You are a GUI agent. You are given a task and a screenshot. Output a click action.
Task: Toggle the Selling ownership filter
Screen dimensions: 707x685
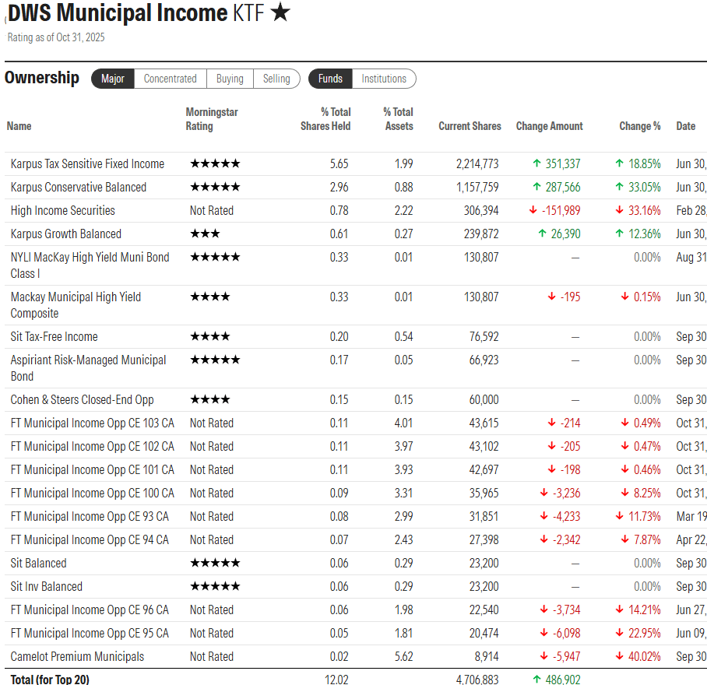click(277, 79)
